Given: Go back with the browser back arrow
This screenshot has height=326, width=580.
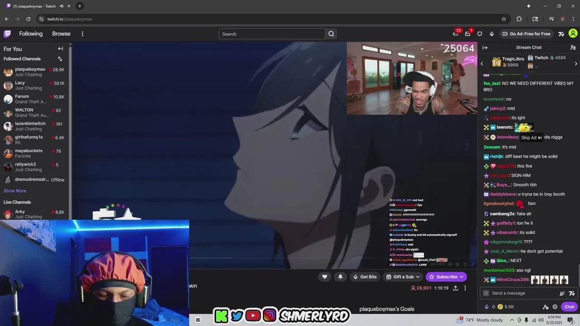Looking at the screenshot, I should (6, 19).
